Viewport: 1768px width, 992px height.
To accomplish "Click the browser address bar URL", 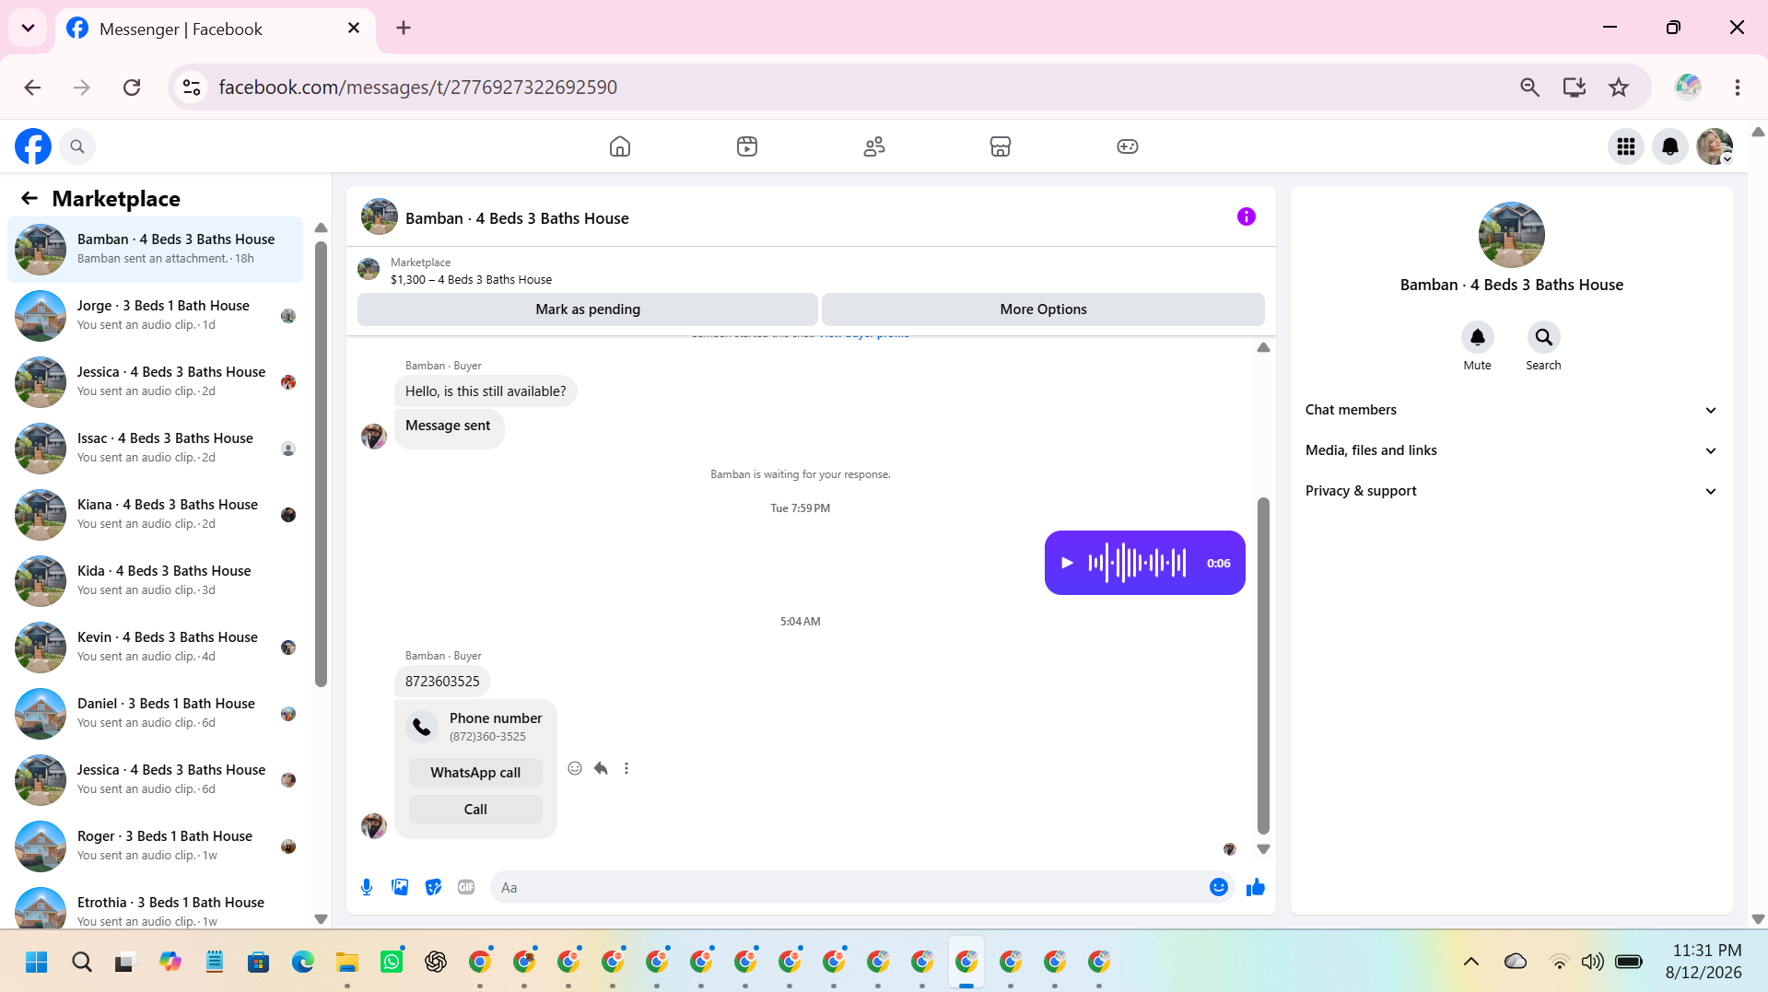I will tap(418, 87).
